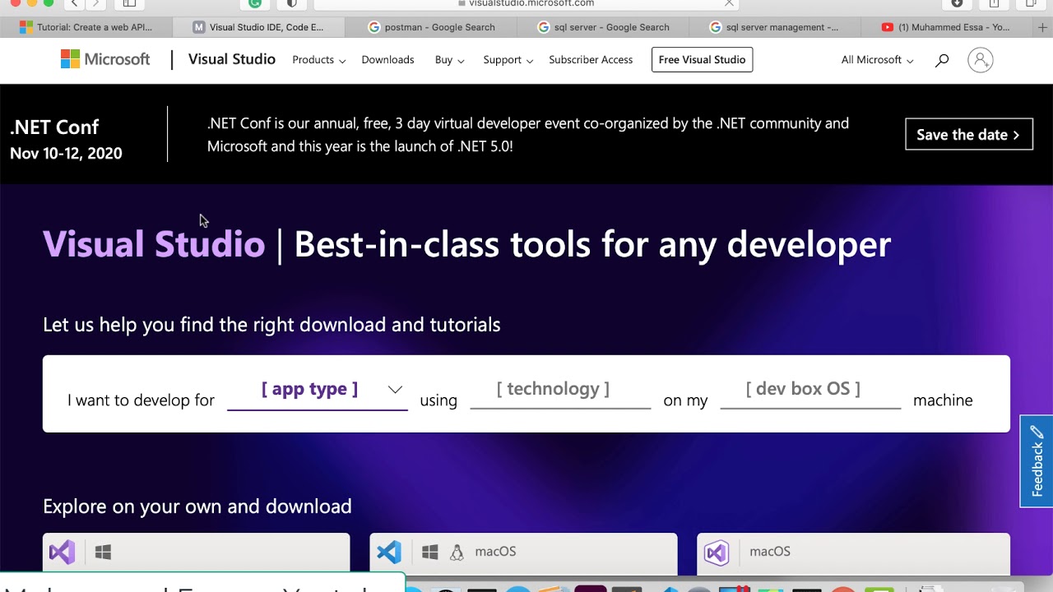This screenshot has width=1053, height=592.
Task: Click the Grammarly extension icon in toolbar
Action: click(x=255, y=3)
